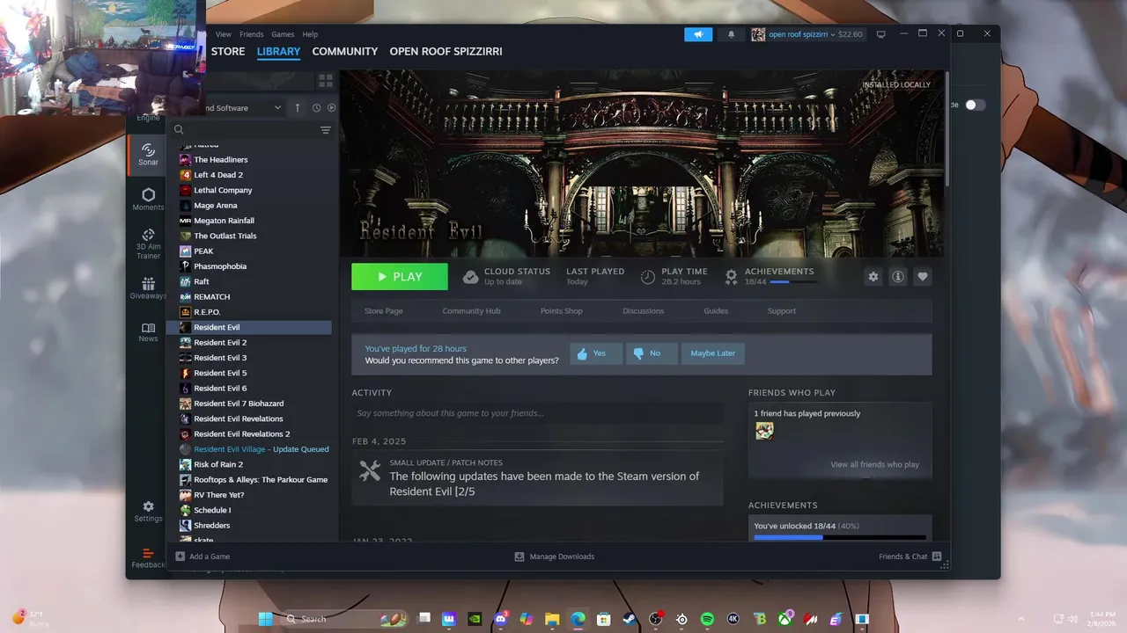Open 3D Aim Trainer sidebar item
This screenshot has width=1127, height=633.
(148, 244)
